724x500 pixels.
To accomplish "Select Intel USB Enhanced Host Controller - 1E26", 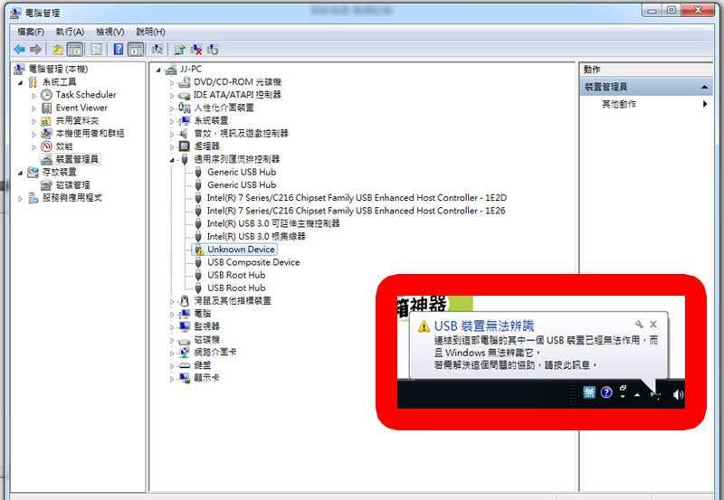I will pos(356,211).
